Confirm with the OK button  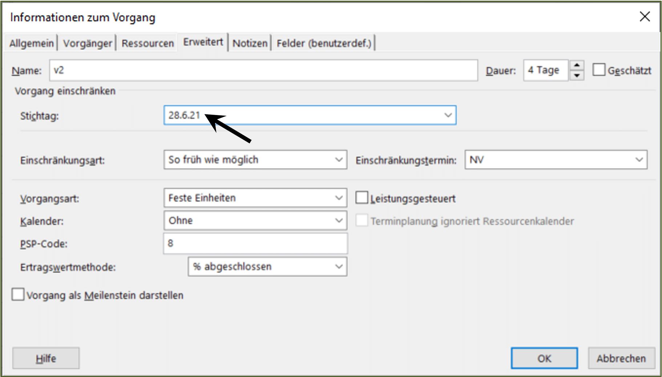pos(544,358)
